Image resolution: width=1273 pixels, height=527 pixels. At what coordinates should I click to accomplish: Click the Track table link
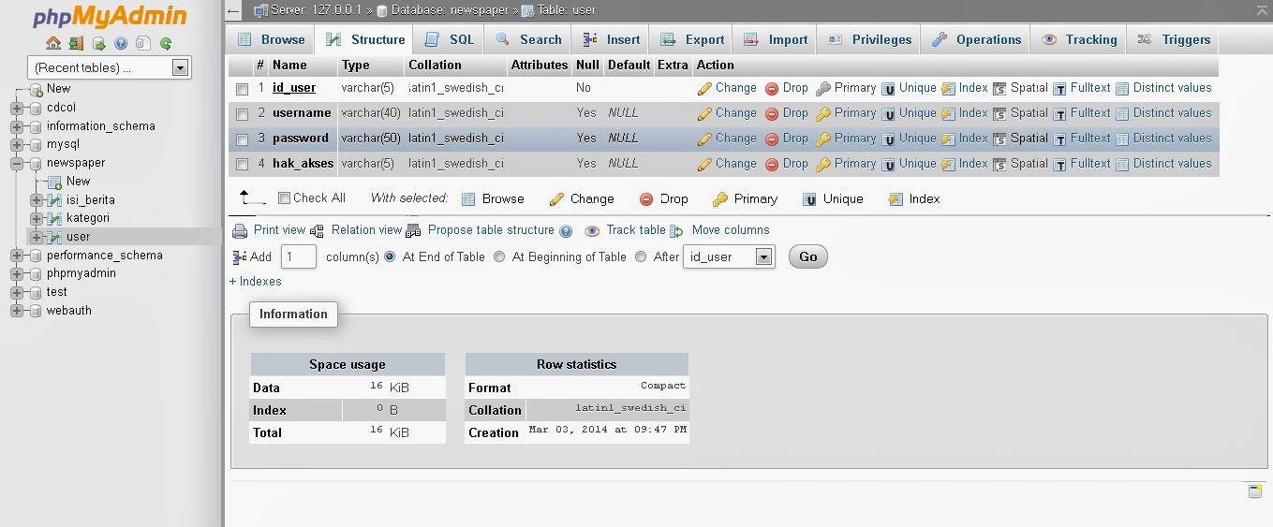(625, 230)
